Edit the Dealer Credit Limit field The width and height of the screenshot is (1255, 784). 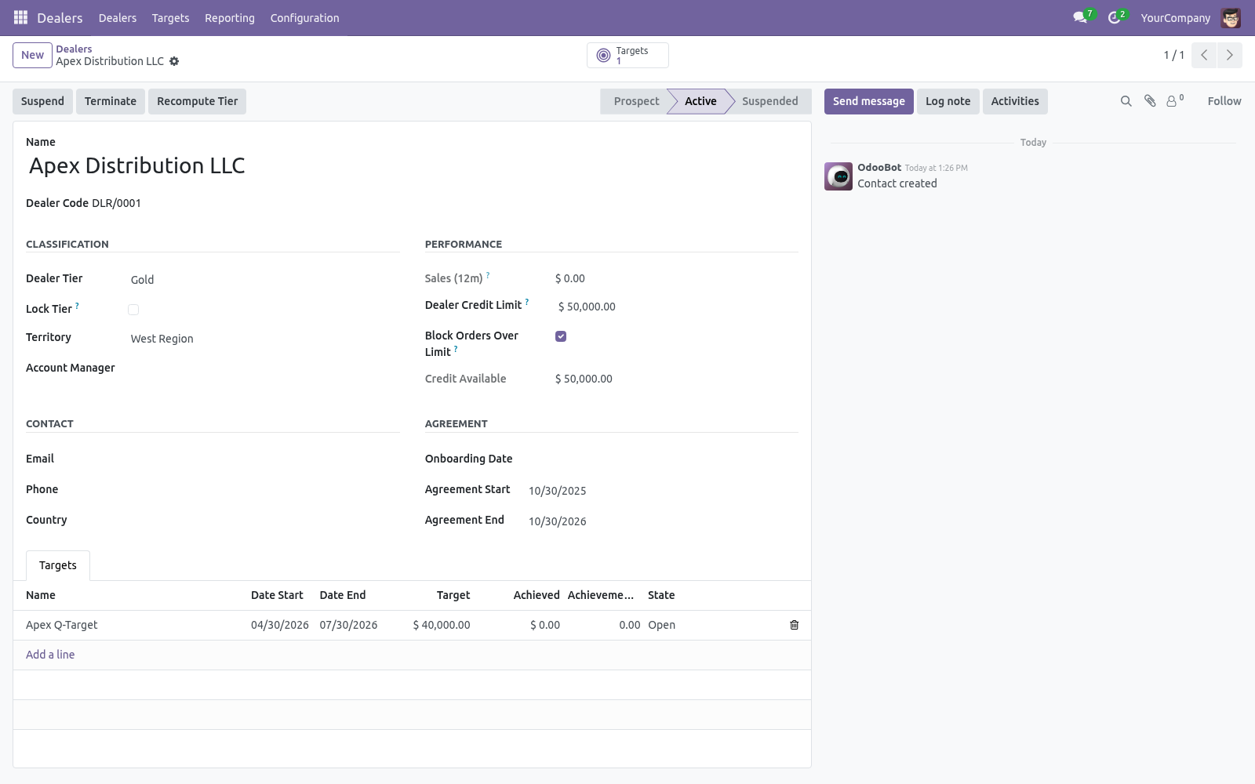[x=676, y=307]
